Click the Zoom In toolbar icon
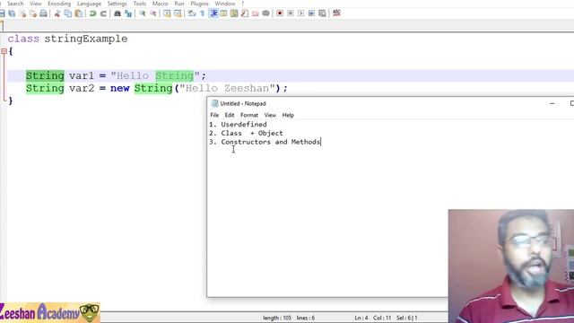 tap(142, 13)
